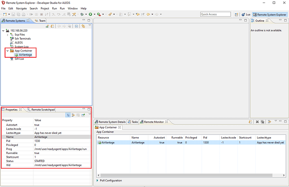The image size is (289, 187).
Task: Open the Window menu
Action: pyautogui.click(x=72, y=8)
